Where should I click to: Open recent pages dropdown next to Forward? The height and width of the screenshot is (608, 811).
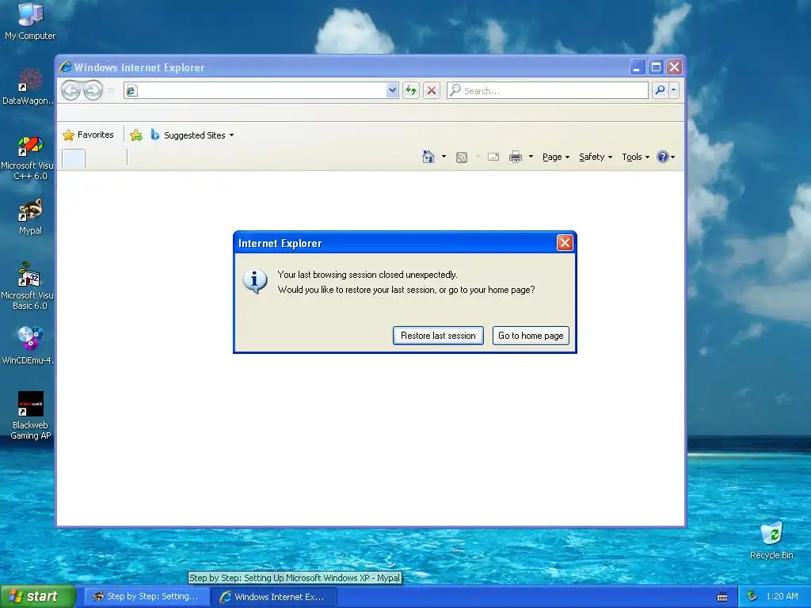(x=110, y=91)
